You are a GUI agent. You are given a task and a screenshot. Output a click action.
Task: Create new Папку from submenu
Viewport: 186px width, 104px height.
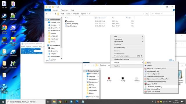161,63
